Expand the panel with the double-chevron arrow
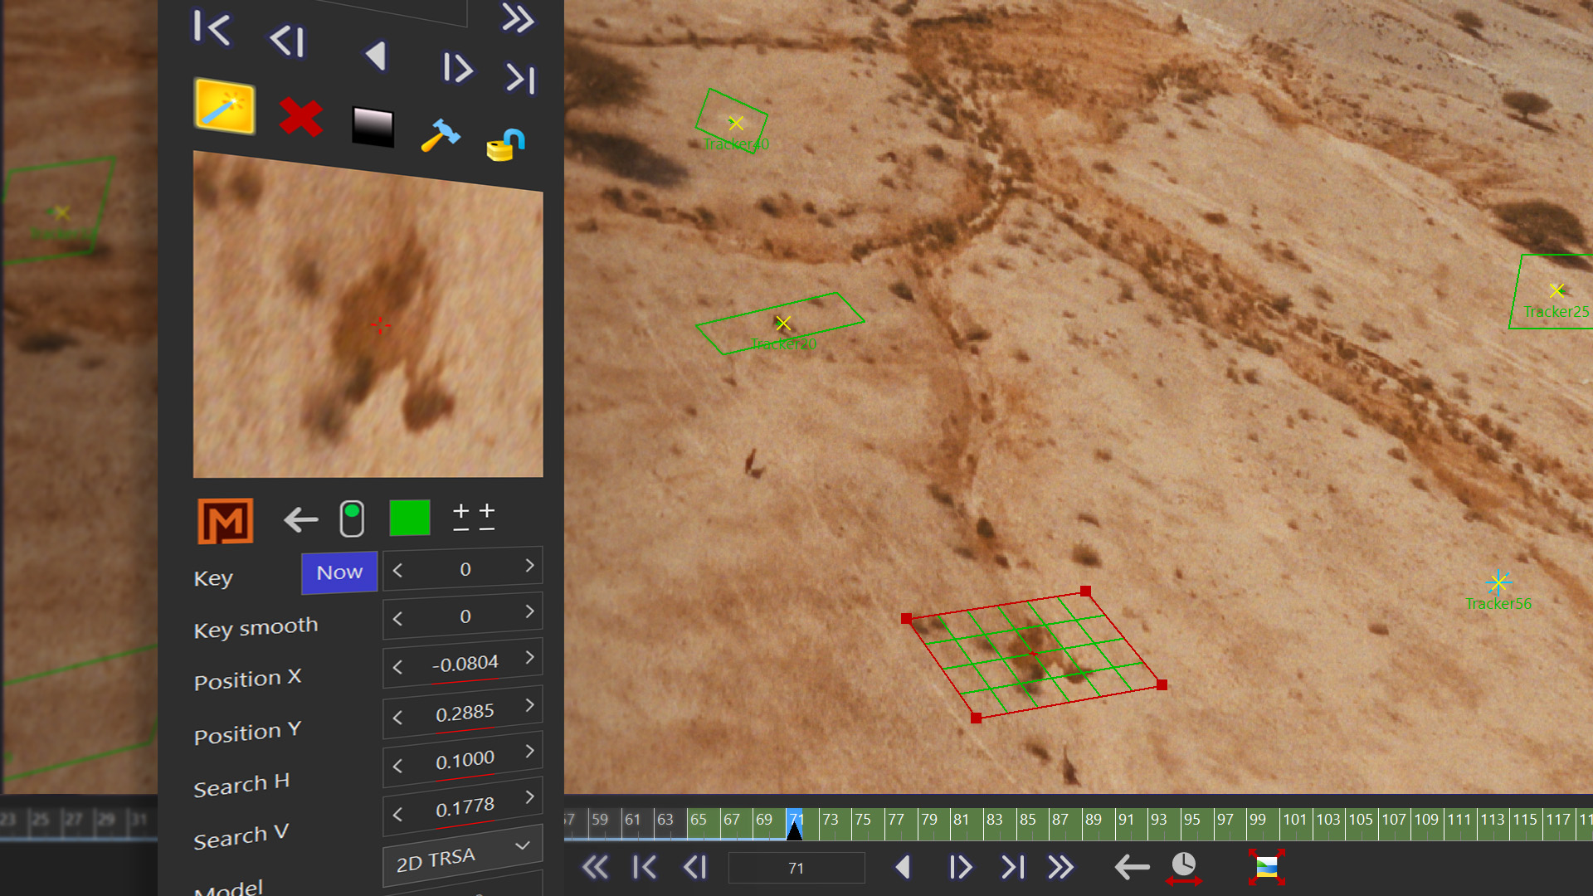This screenshot has width=1593, height=896. tap(518, 20)
